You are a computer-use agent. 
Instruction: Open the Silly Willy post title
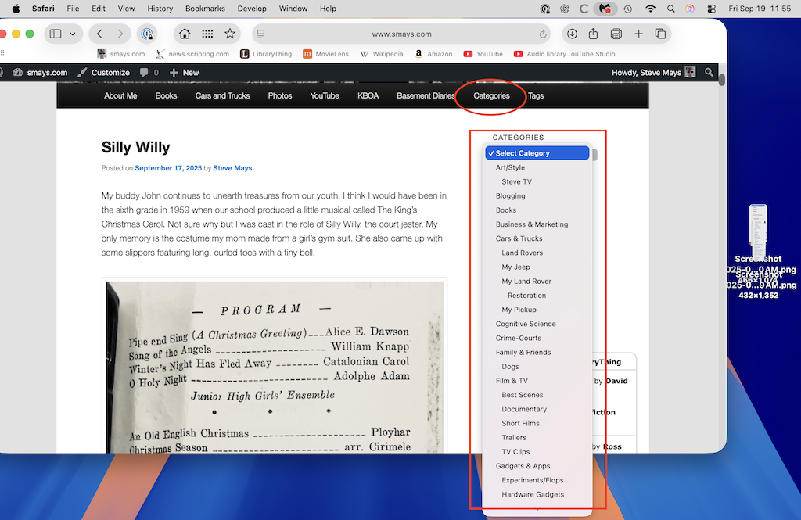pyautogui.click(x=135, y=147)
